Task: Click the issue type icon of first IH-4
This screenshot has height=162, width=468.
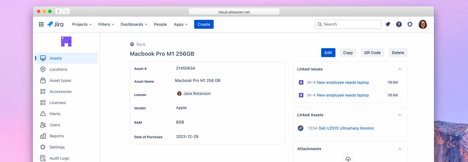Action: tap(301, 82)
